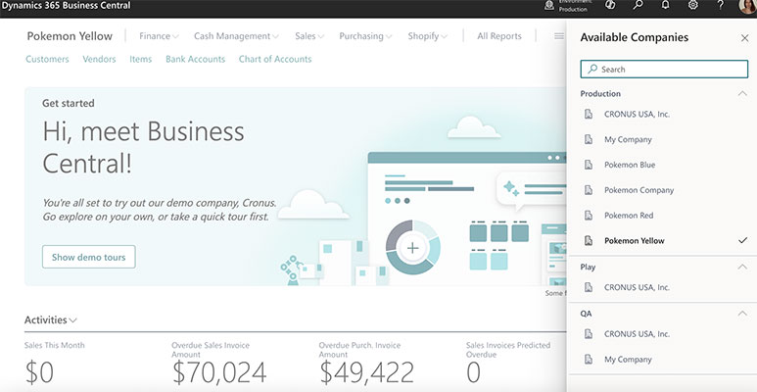Screen dimensions: 757x392
Task: Open the Chart of Accounts link
Action: click(x=274, y=59)
